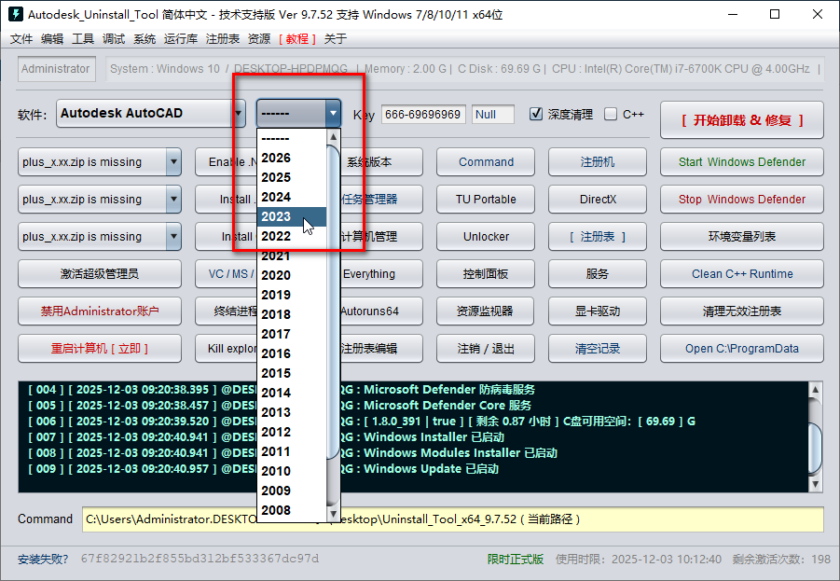840x581 pixels.
Task: Click the 开始卸载 & 修复 button
Action: click(742, 120)
